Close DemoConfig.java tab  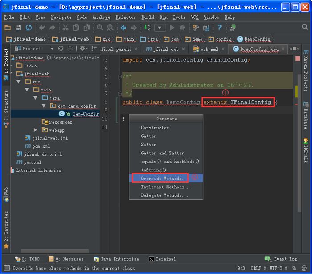[x=283, y=49]
